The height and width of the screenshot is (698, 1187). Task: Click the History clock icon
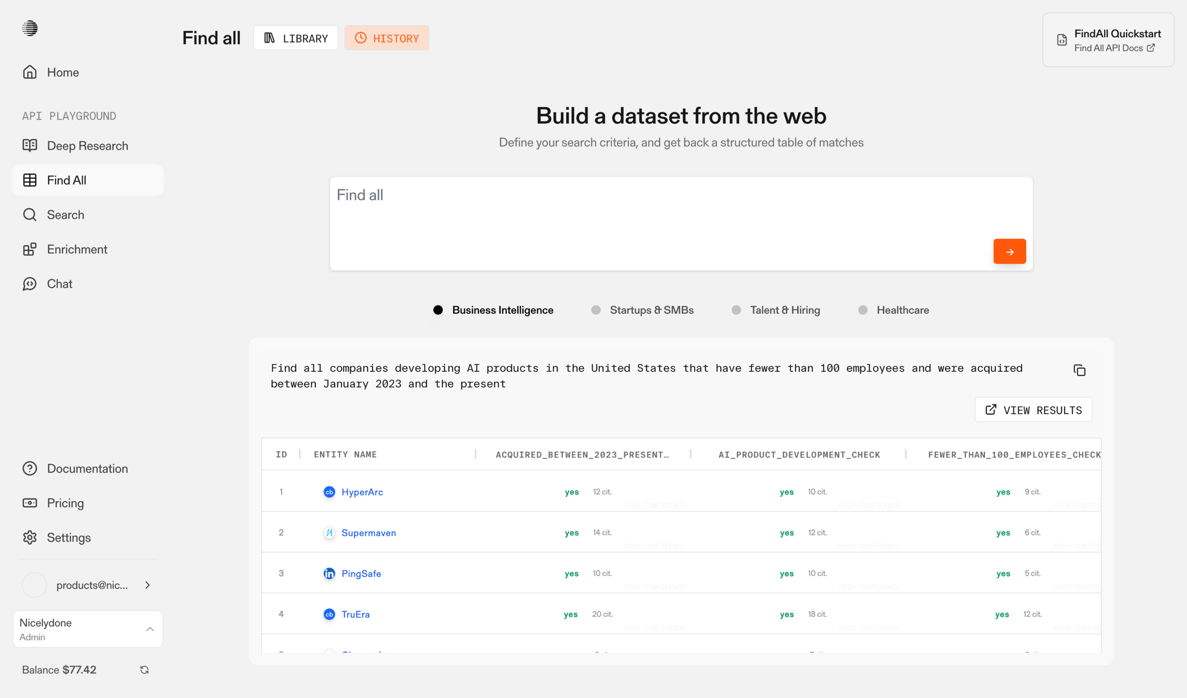(x=361, y=38)
